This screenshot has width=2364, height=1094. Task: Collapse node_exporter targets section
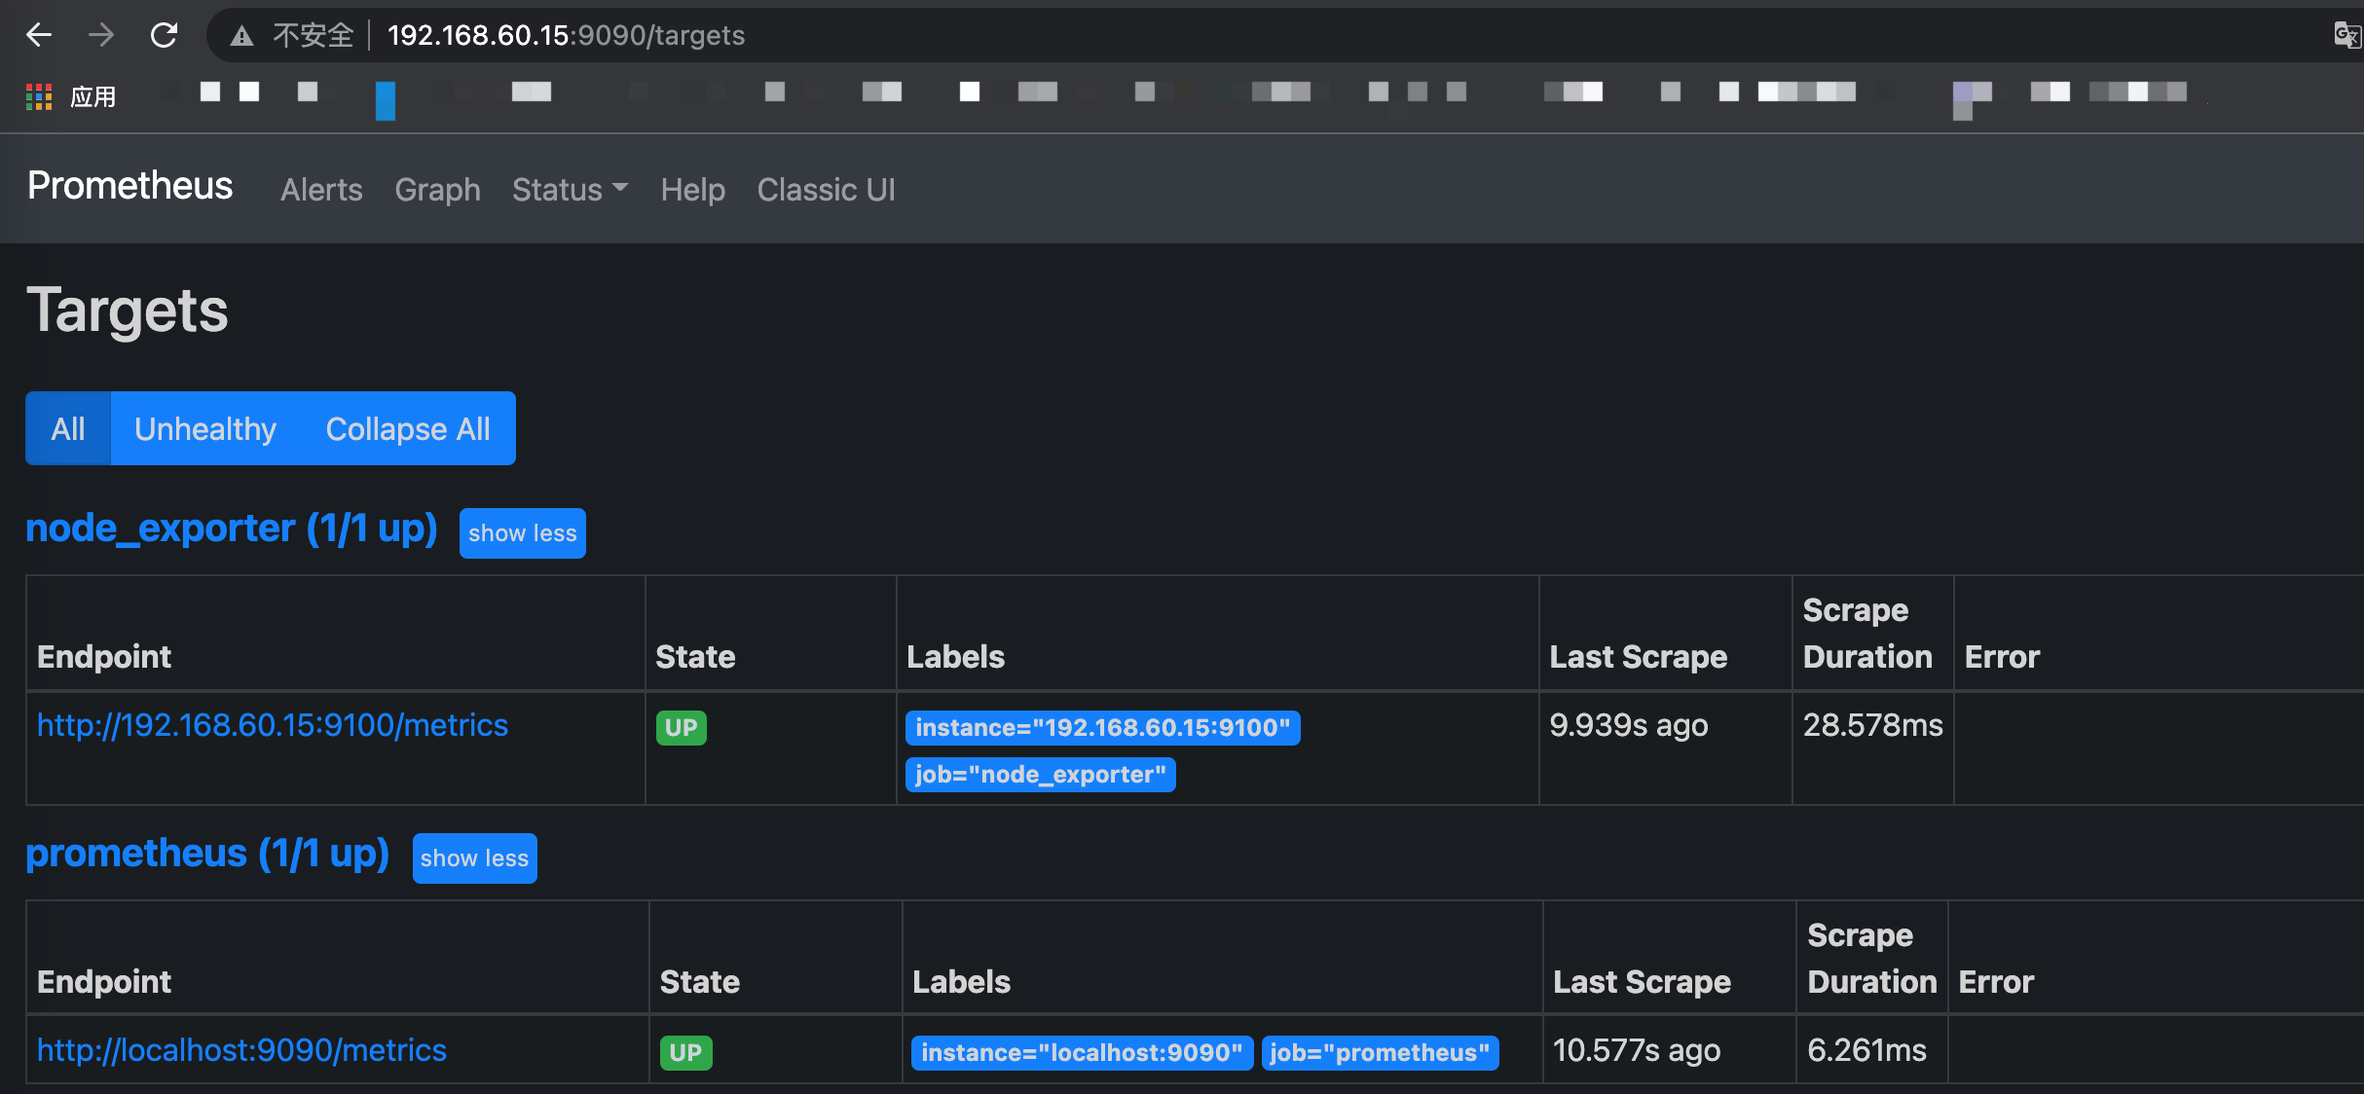coord(523,533)
